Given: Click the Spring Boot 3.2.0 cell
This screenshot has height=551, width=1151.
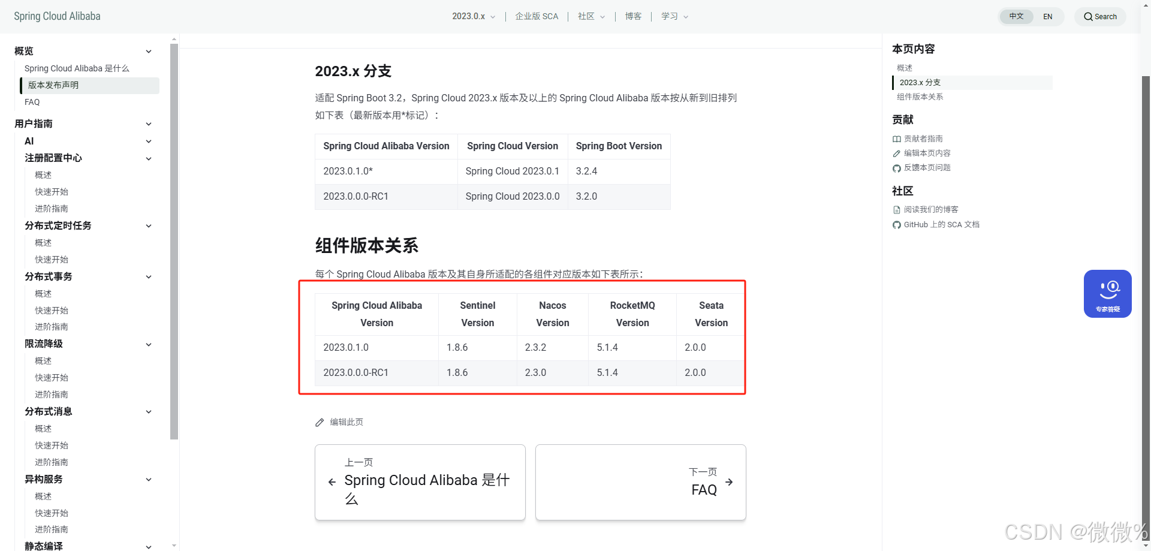Looking at the screenshot, I should [619, 197].
